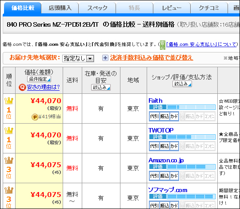Open the 店頭購入 tab
Viewport: 240px width, 209px height.
[60, 8]
